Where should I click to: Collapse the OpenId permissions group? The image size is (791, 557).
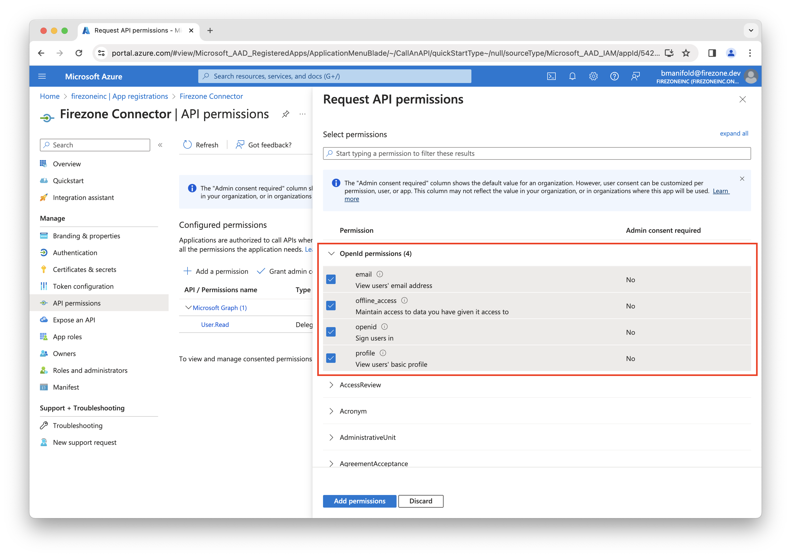pyautogui.click(x=331, y=254)
